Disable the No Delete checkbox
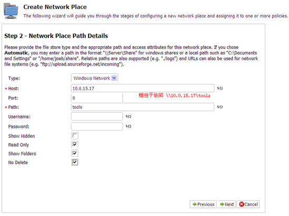The height and width of the screenshot is (216, 289). (75, 162)
